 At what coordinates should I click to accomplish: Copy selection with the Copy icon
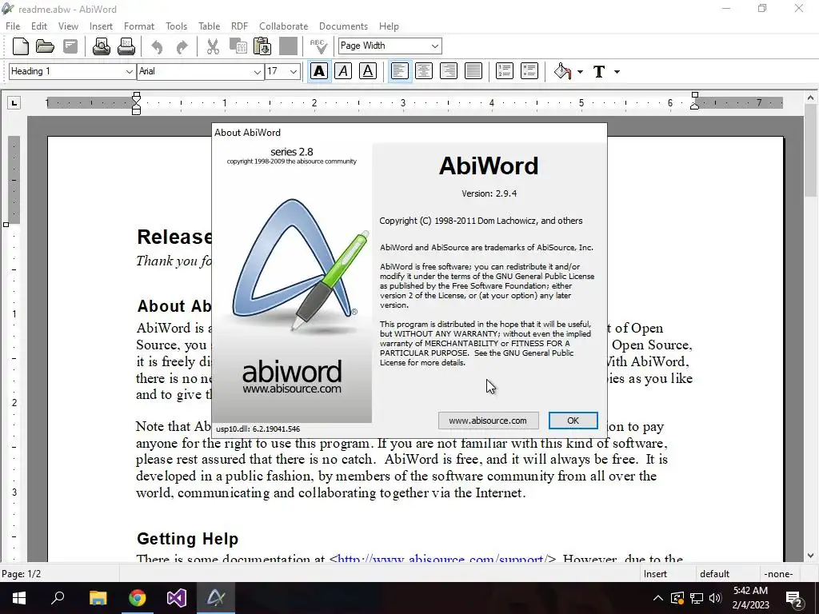tap(238, 46)
